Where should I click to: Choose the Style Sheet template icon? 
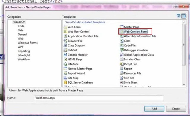click(121, 82)
